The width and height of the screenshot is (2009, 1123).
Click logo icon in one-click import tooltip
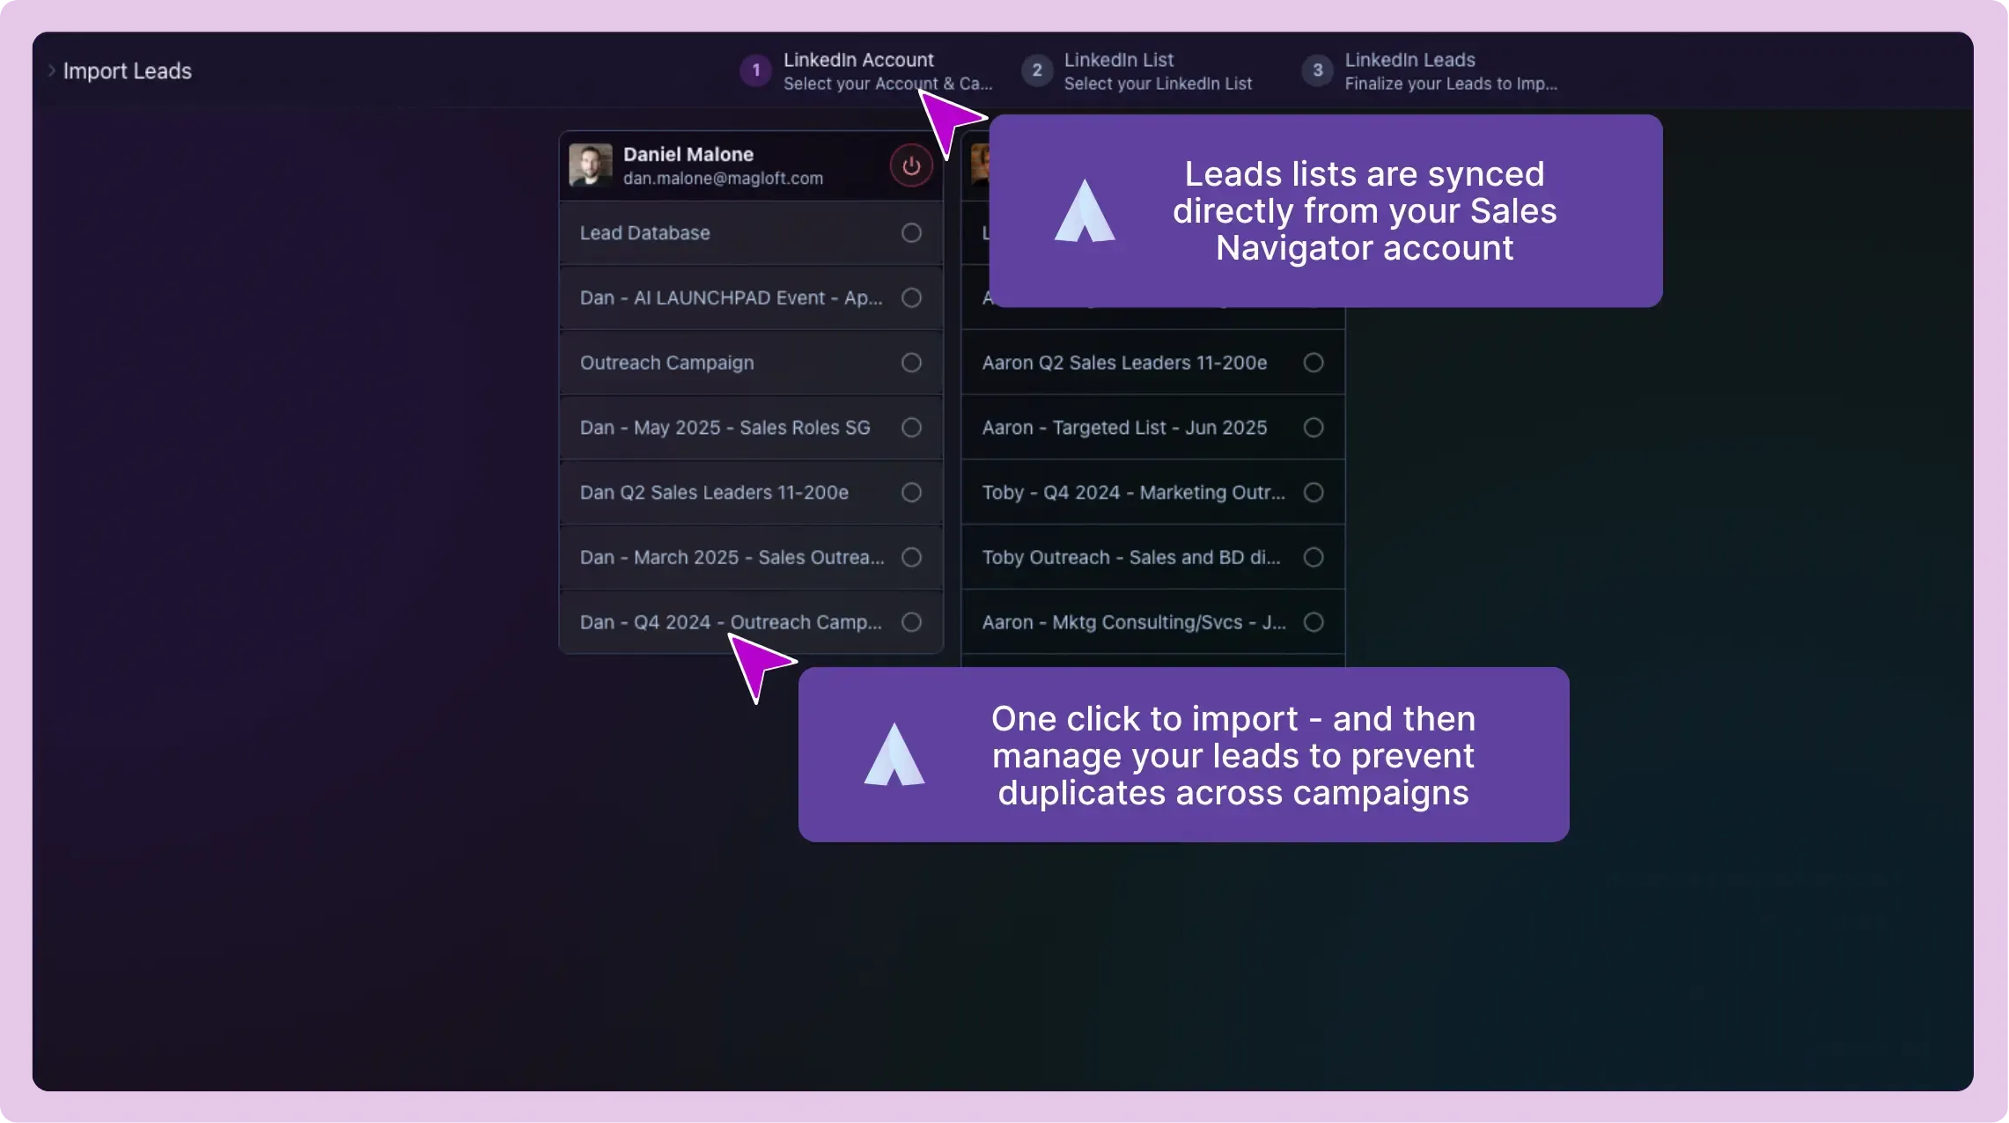coord(894,755)
